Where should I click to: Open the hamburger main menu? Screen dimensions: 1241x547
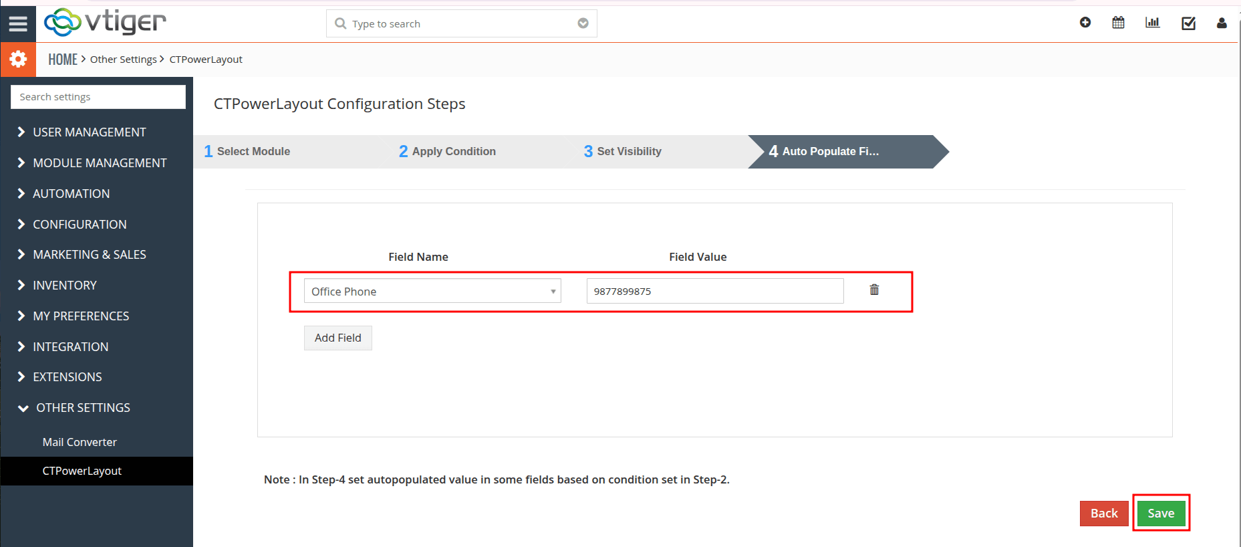coord(18,24)
